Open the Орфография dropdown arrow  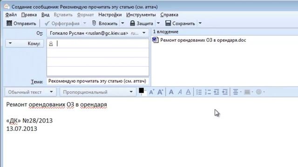point(85,23)
